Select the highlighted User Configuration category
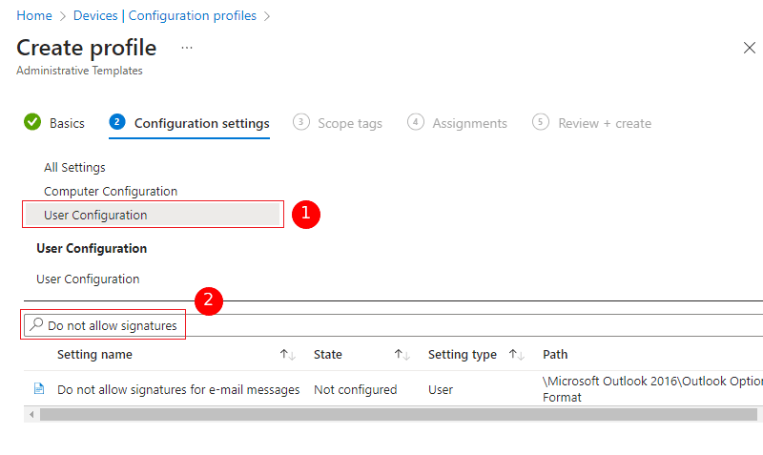Screen dimensions: 763x455 [95, 216]
